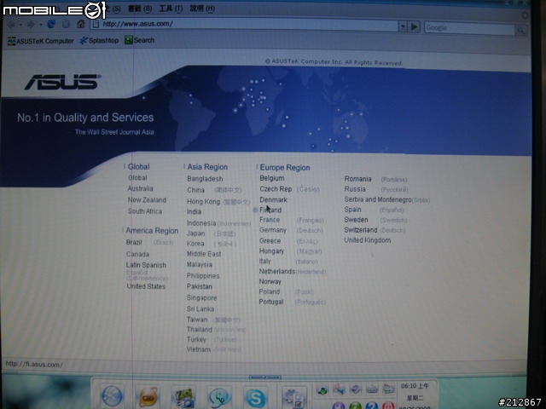Open the Serbia and Montenegro link

378,199
